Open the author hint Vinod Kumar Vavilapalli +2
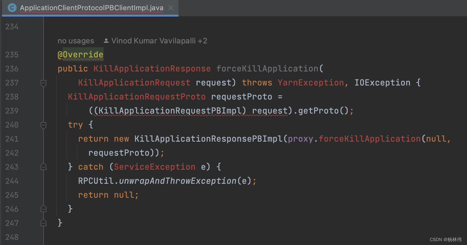467x245 pixels. (x=159, y=41)
